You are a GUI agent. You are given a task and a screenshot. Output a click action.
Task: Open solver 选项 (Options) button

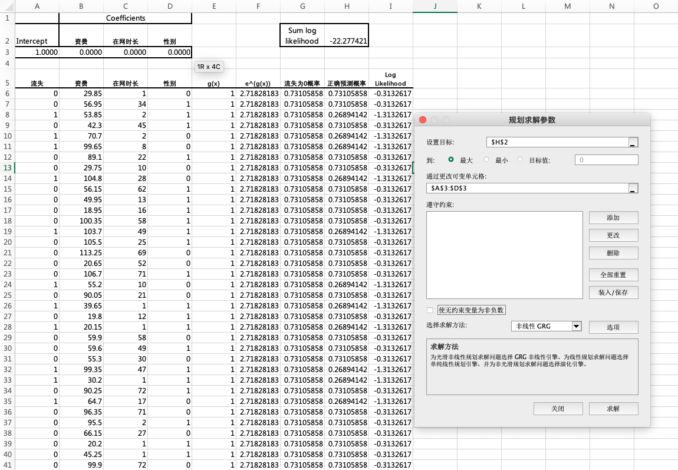[x=613, y=327]
